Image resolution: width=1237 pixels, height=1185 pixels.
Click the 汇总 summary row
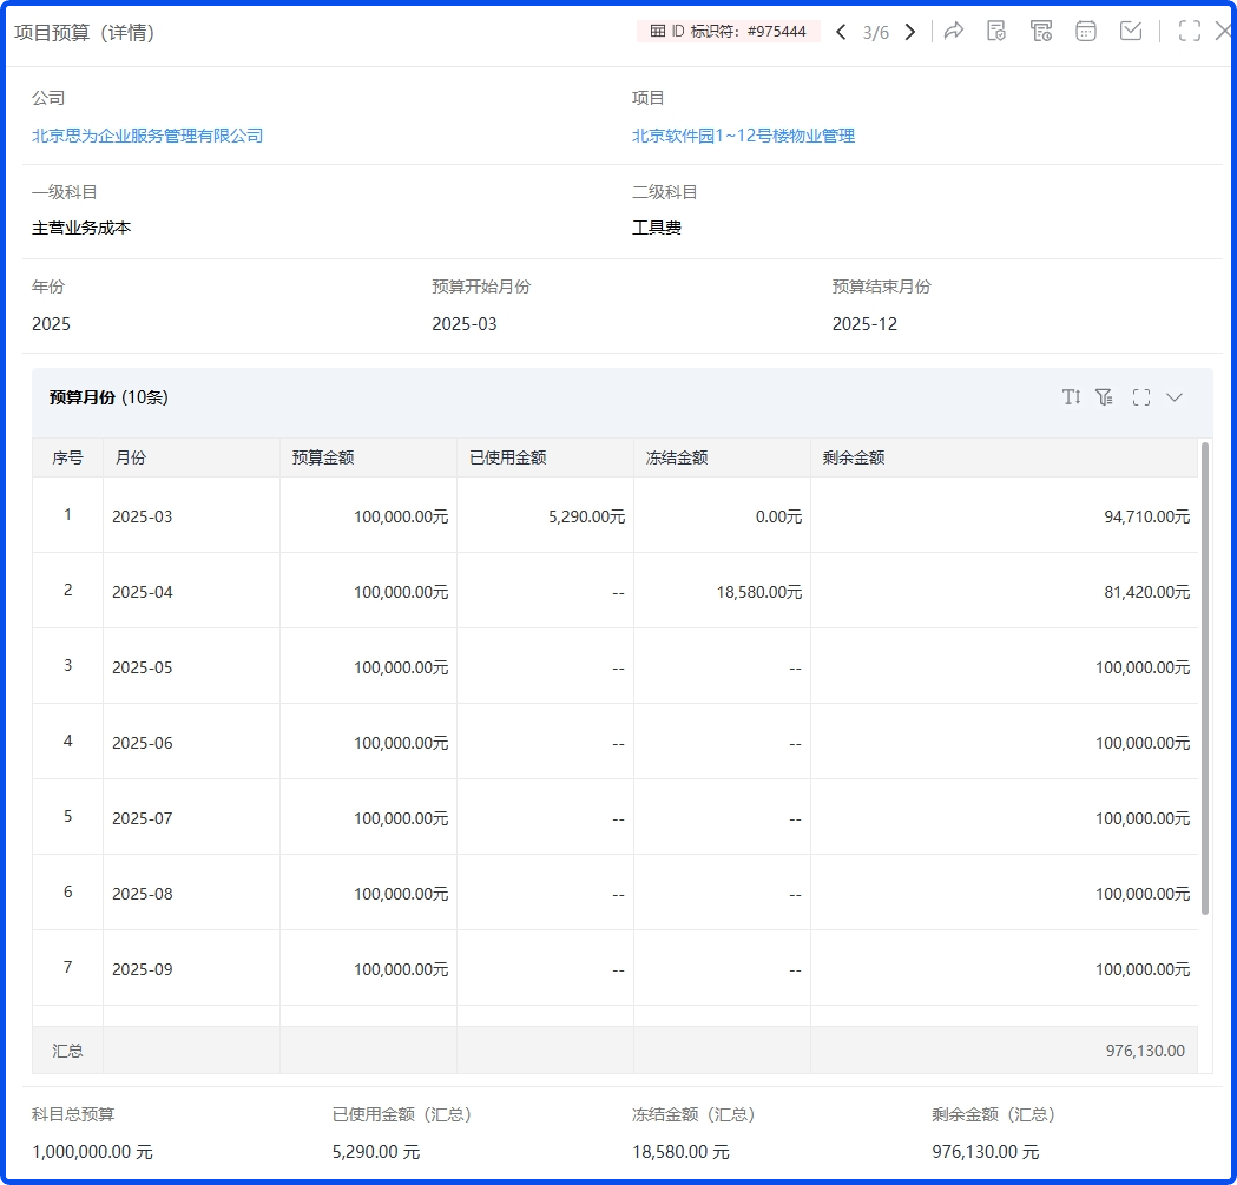[x=68, y=1050]
